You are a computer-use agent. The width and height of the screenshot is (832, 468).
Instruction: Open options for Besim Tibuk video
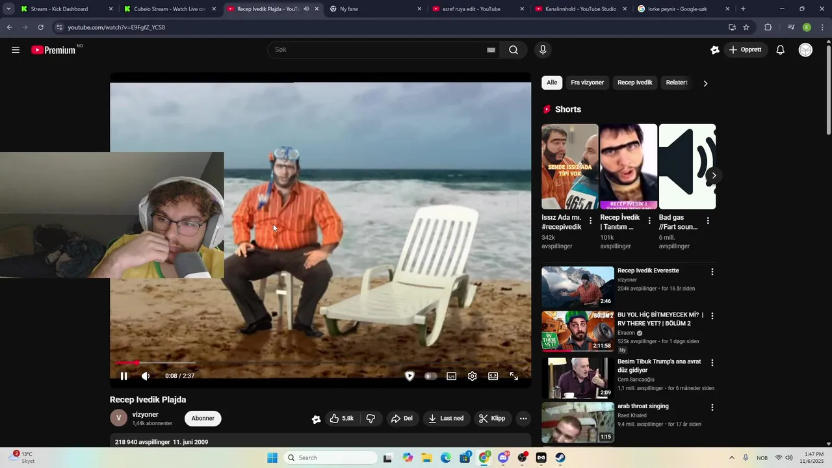[x=712, y=363]
